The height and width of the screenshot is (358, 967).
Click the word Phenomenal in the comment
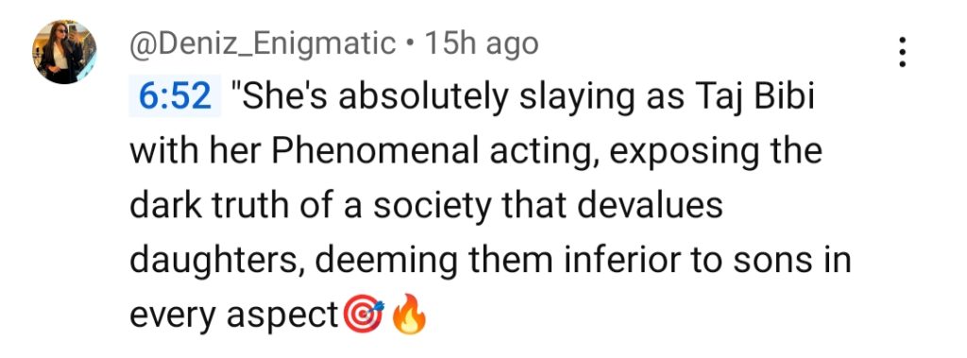(x=376, y=152)
